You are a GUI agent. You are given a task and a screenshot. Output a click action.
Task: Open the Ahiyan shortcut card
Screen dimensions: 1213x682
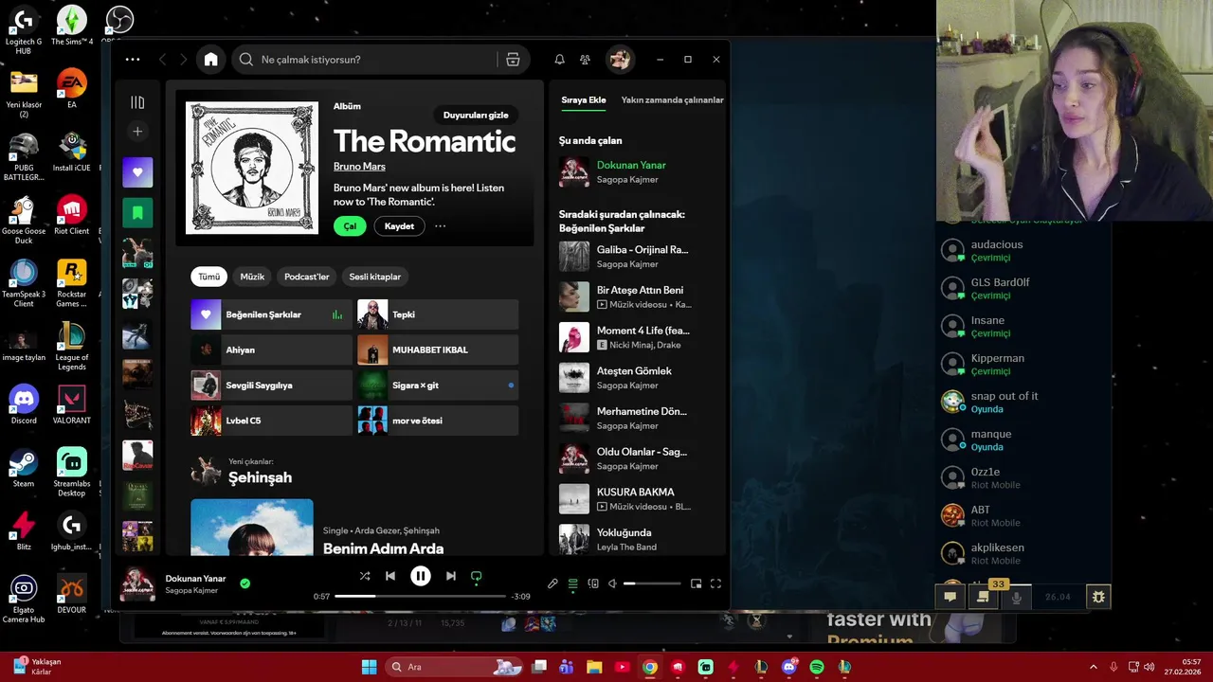(271, 350)
